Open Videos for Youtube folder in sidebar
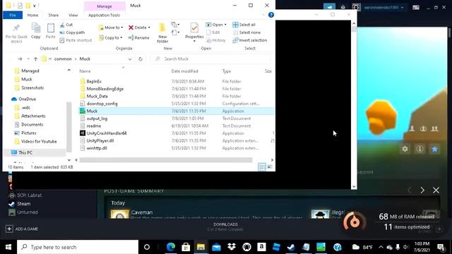 [x=39, y=141]
